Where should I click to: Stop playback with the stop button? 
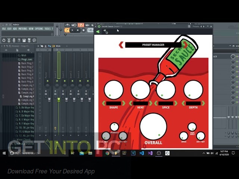coord(78,30)
